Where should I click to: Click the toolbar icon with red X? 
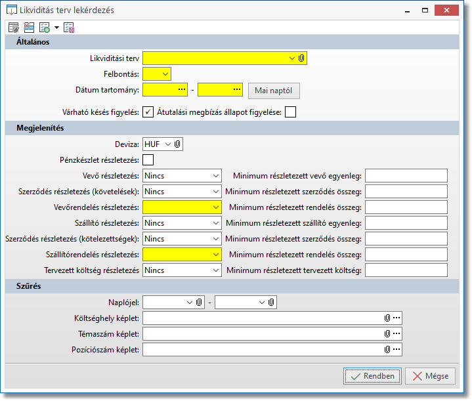29,28
